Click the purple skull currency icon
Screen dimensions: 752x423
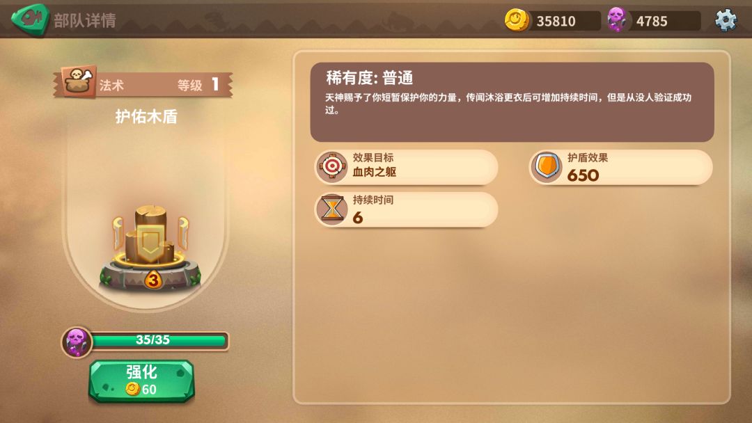click(617, 19)
